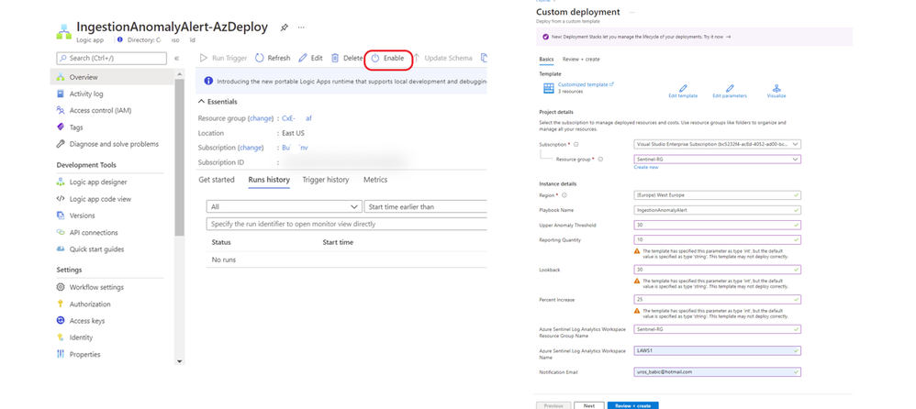
Task: Click Update Schema in the toolbar
Action: click(442, 59)
